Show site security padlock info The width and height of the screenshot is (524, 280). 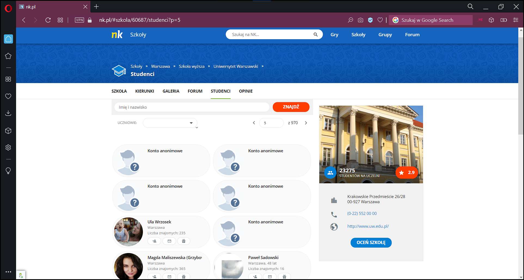click(x=90, y=20)
